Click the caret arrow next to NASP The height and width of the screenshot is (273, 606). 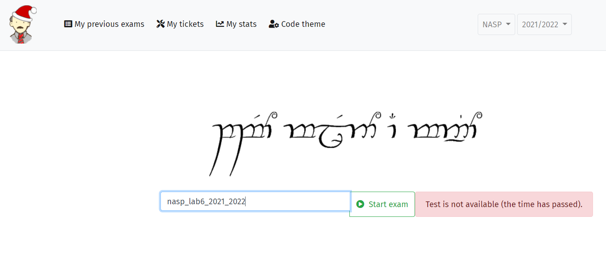(508, 24)
